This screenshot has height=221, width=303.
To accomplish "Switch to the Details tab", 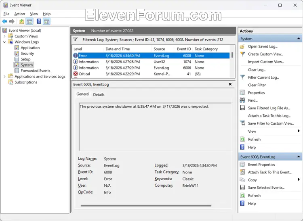I will click(x=99, y=94).
